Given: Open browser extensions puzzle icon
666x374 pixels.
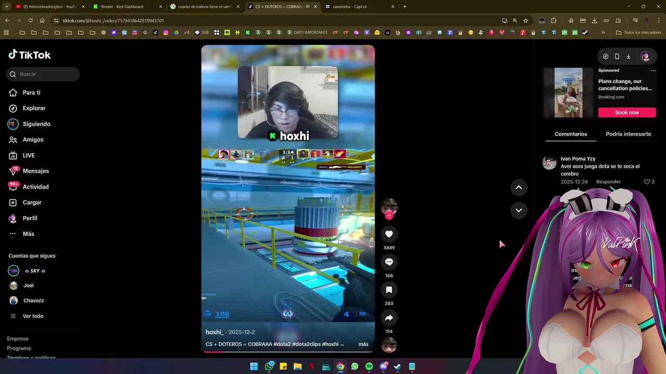Looking at the screenshot, I should click(x=554, y=20).
